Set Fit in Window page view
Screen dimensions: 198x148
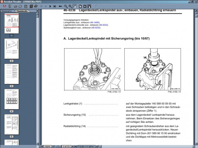pyautogui.click(x=85, y=6)
